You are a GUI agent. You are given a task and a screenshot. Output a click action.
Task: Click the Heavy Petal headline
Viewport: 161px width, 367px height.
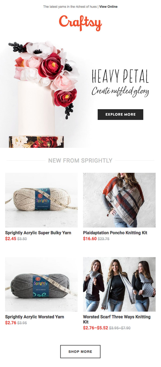[120, 76]
